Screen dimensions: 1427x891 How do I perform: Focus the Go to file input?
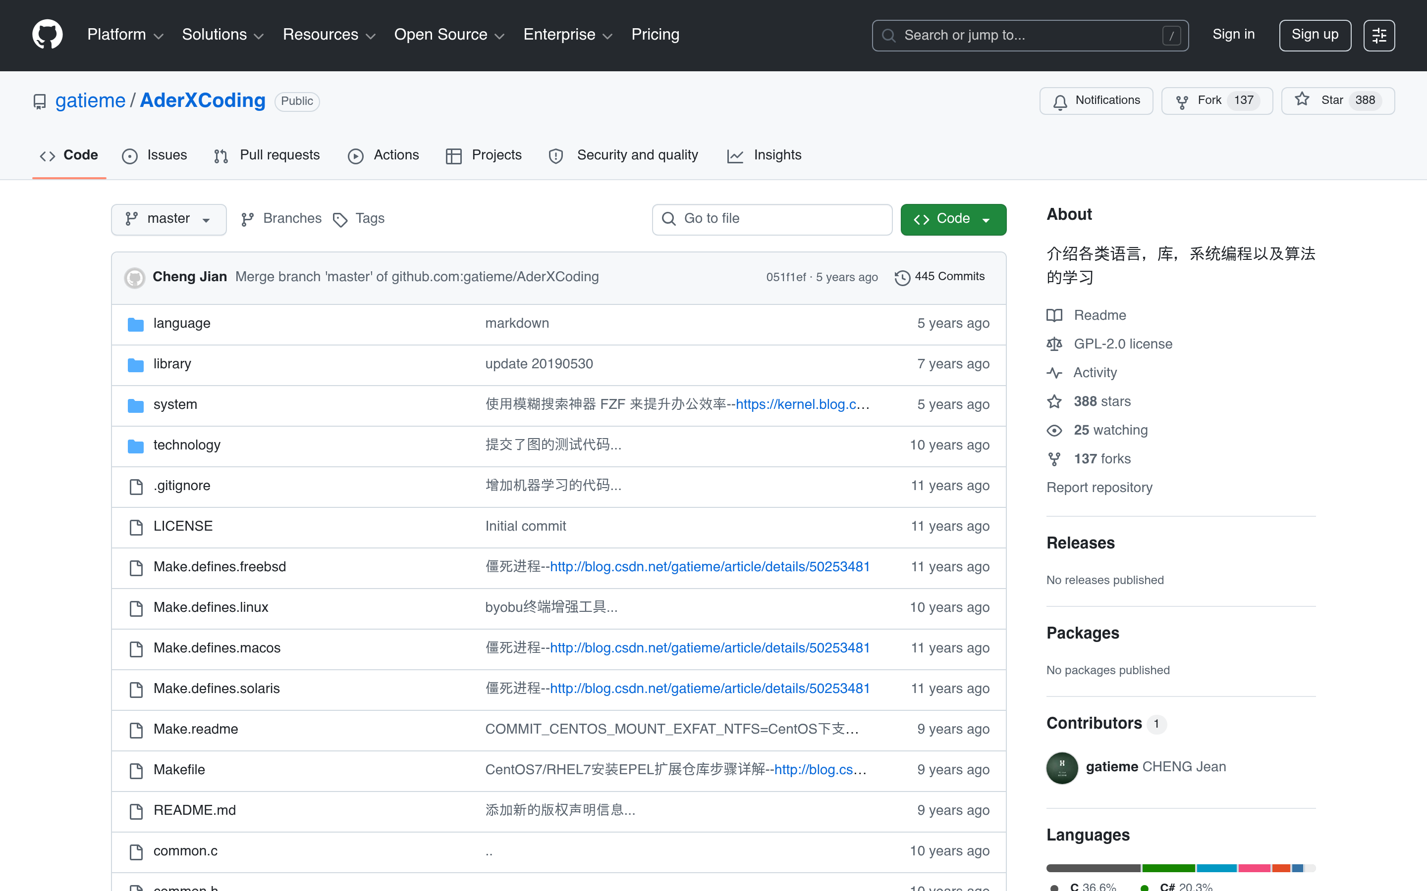pyautogui.click(x=772, y=219)
